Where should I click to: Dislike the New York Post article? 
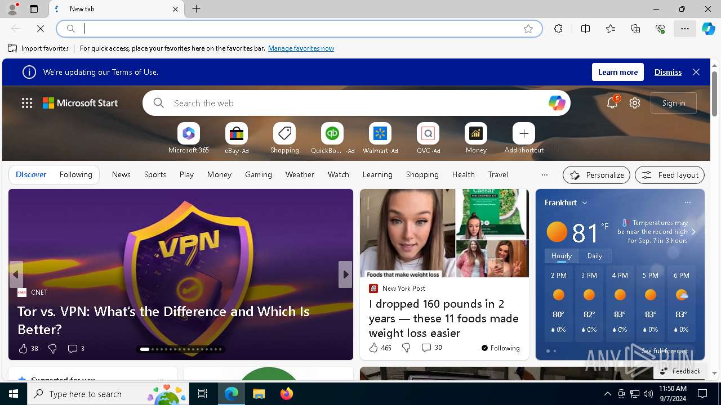[406, 348]
